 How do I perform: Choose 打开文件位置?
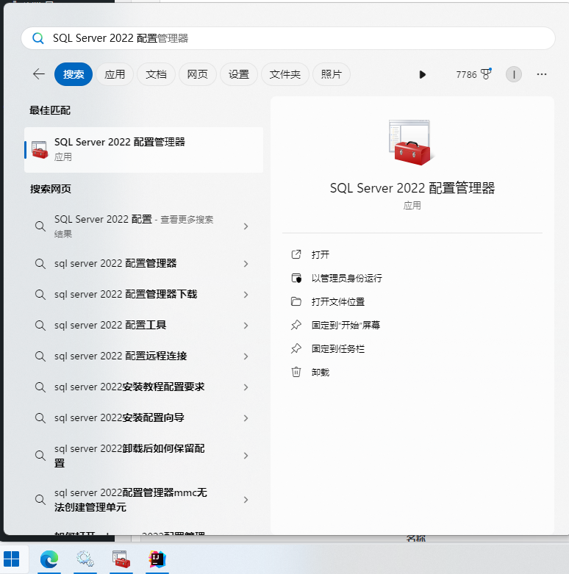(x=338, y=301)
